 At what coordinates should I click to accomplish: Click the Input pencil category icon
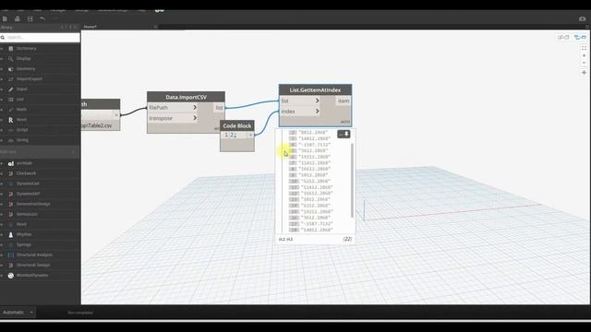(11, 89)
